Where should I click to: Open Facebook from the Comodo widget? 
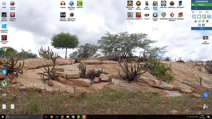coord(203,25)
